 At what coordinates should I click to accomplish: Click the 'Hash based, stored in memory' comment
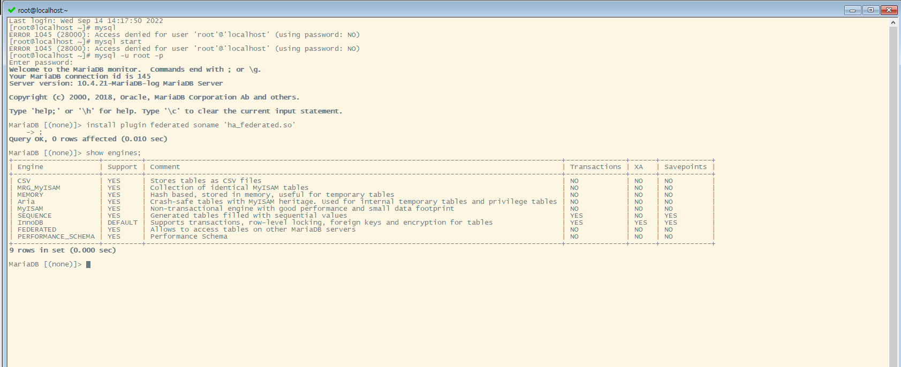tap(272, 195)
